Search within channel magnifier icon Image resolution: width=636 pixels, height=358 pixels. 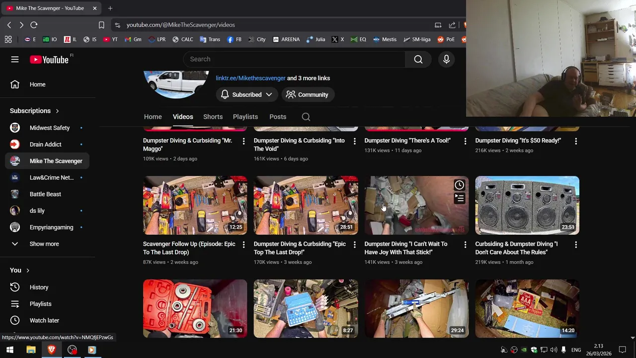306,117
